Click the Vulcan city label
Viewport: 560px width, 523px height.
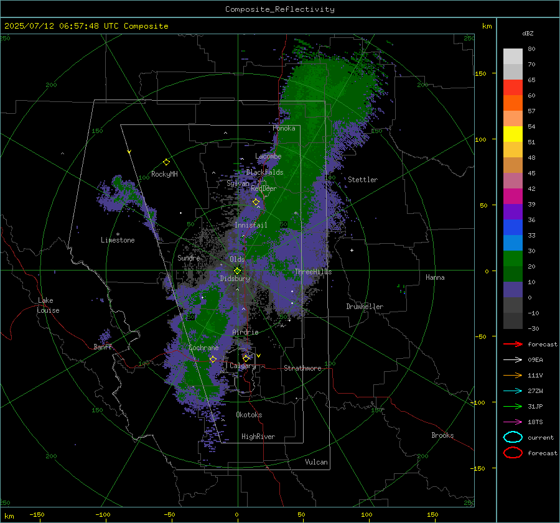pos(316,462)
